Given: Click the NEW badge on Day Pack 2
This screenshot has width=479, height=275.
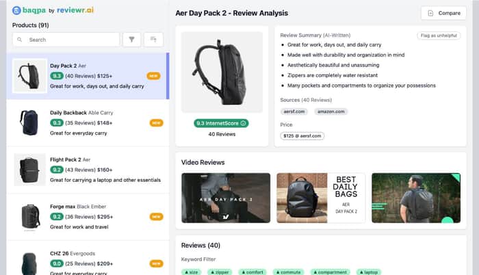Looking at the screenshot, I should [x=153, y=76].
